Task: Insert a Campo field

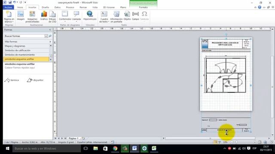Action: [x=135, y=16]
